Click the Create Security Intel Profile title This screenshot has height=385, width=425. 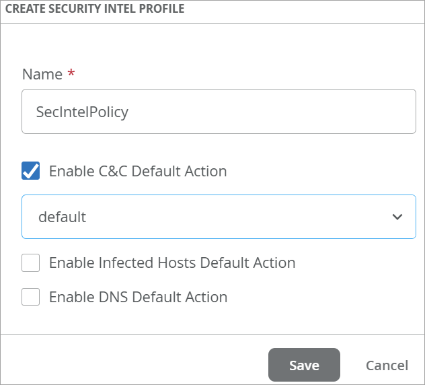coord(95,9)
